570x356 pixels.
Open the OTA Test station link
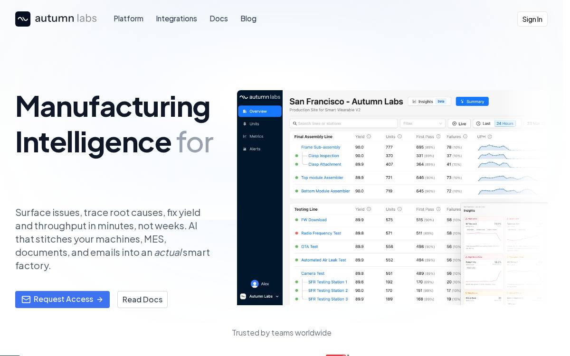(x=309, y=246)
